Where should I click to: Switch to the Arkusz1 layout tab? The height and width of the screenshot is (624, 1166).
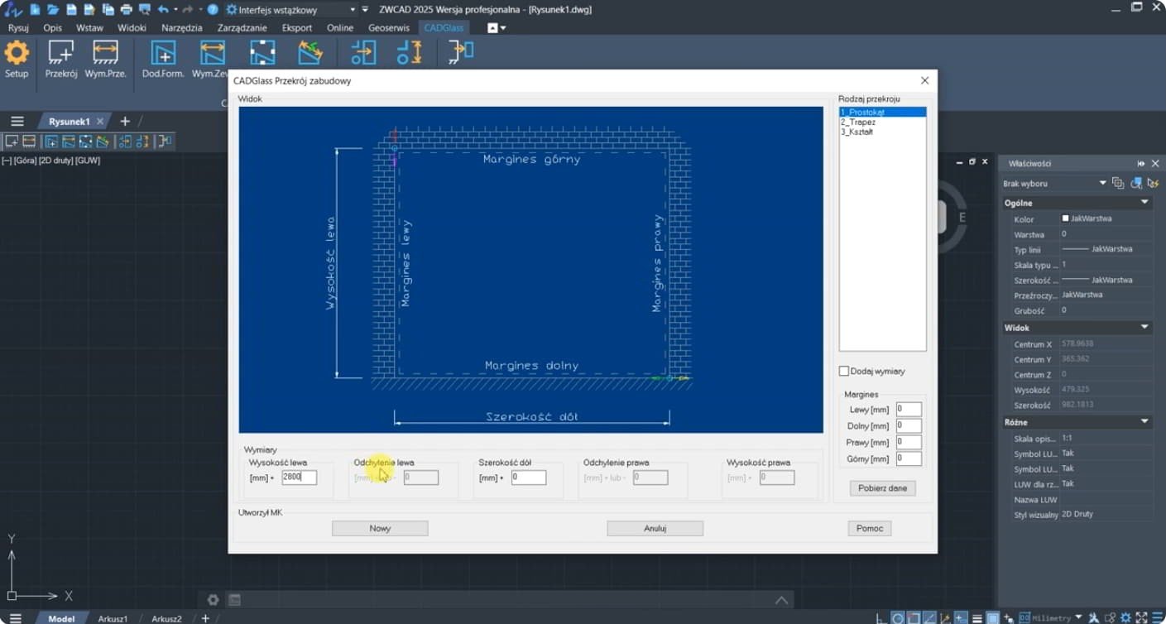(113, 618)
